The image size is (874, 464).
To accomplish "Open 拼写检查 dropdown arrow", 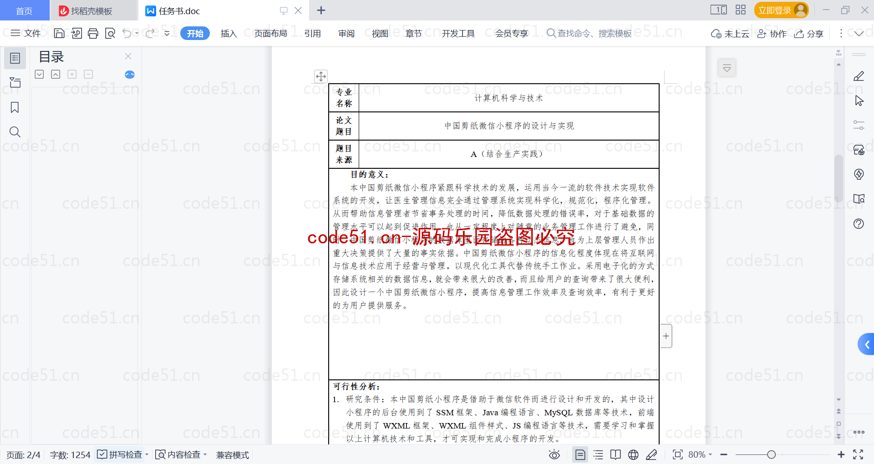I will click(x=147, y=454).
